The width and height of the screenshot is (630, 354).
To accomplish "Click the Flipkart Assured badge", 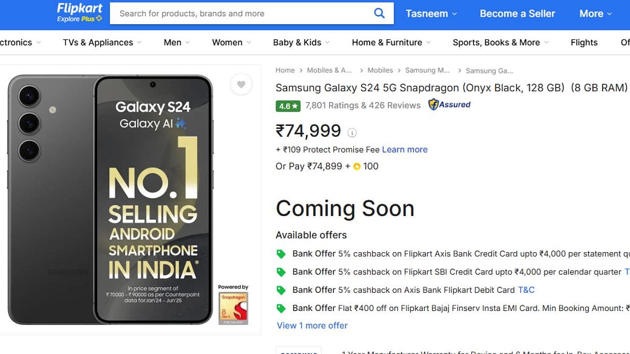I will pos(449,105).
